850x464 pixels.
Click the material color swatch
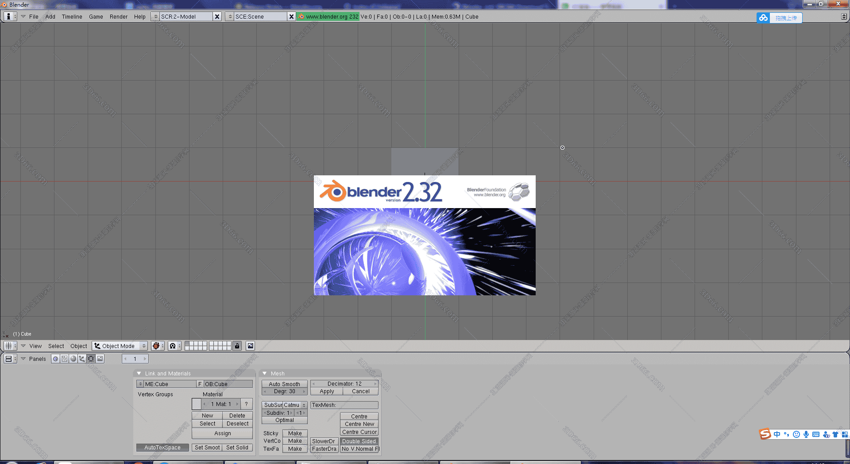point(197,404)
